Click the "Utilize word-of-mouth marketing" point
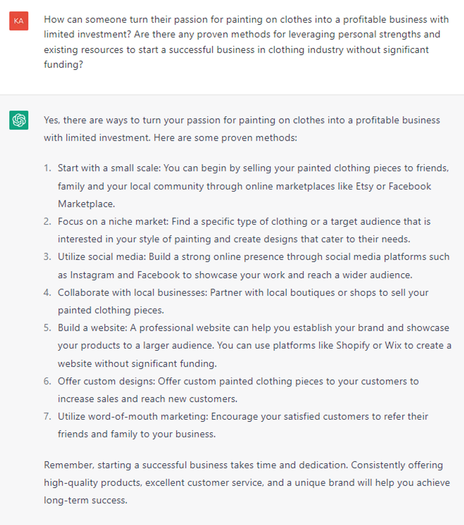This screenshot has height=525, width=464. click(243, 425)
